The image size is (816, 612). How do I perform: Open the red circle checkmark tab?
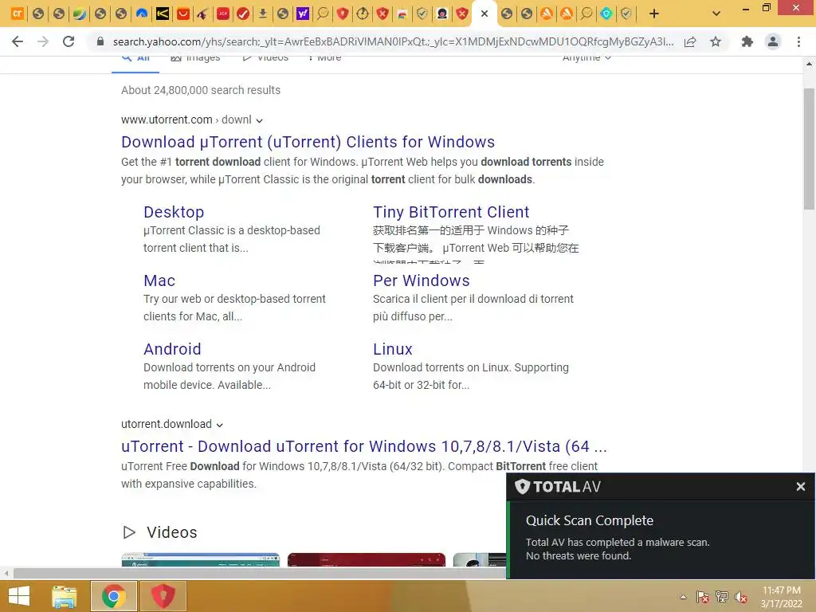[243, 14]
